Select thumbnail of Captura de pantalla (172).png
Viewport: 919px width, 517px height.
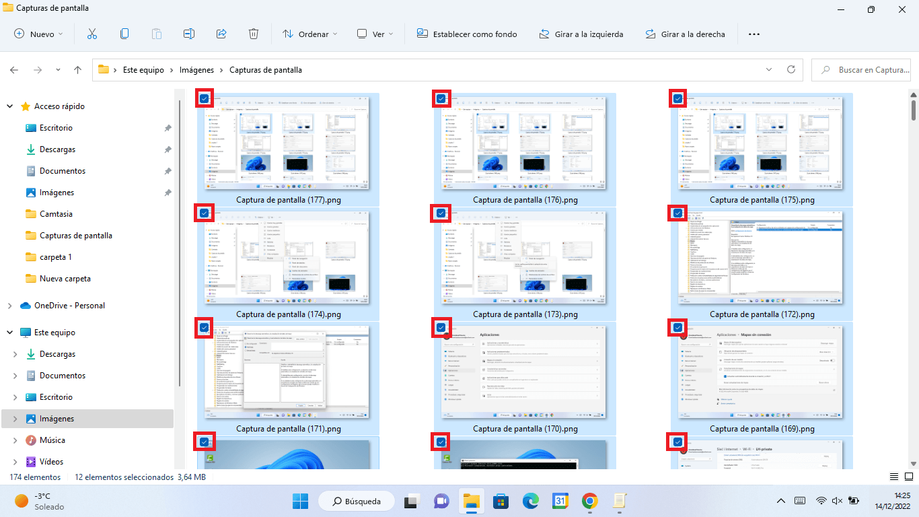(x=761, y=258)
